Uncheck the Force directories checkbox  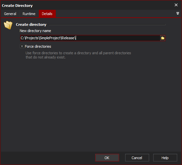click(22, 46)
